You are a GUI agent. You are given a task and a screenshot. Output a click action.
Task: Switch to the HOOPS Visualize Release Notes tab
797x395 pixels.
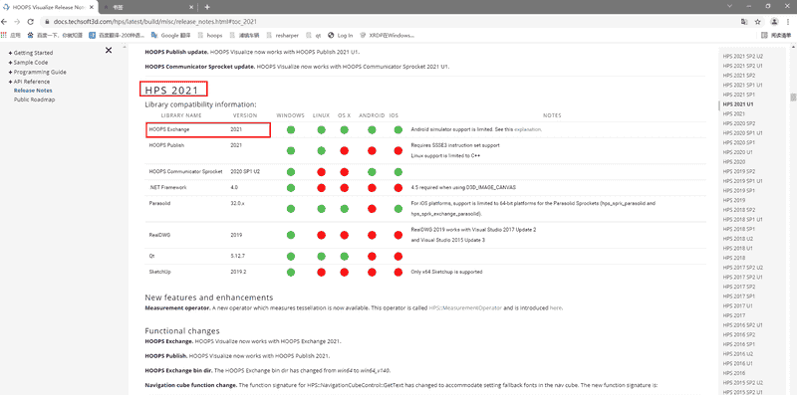tap(48, 7)
